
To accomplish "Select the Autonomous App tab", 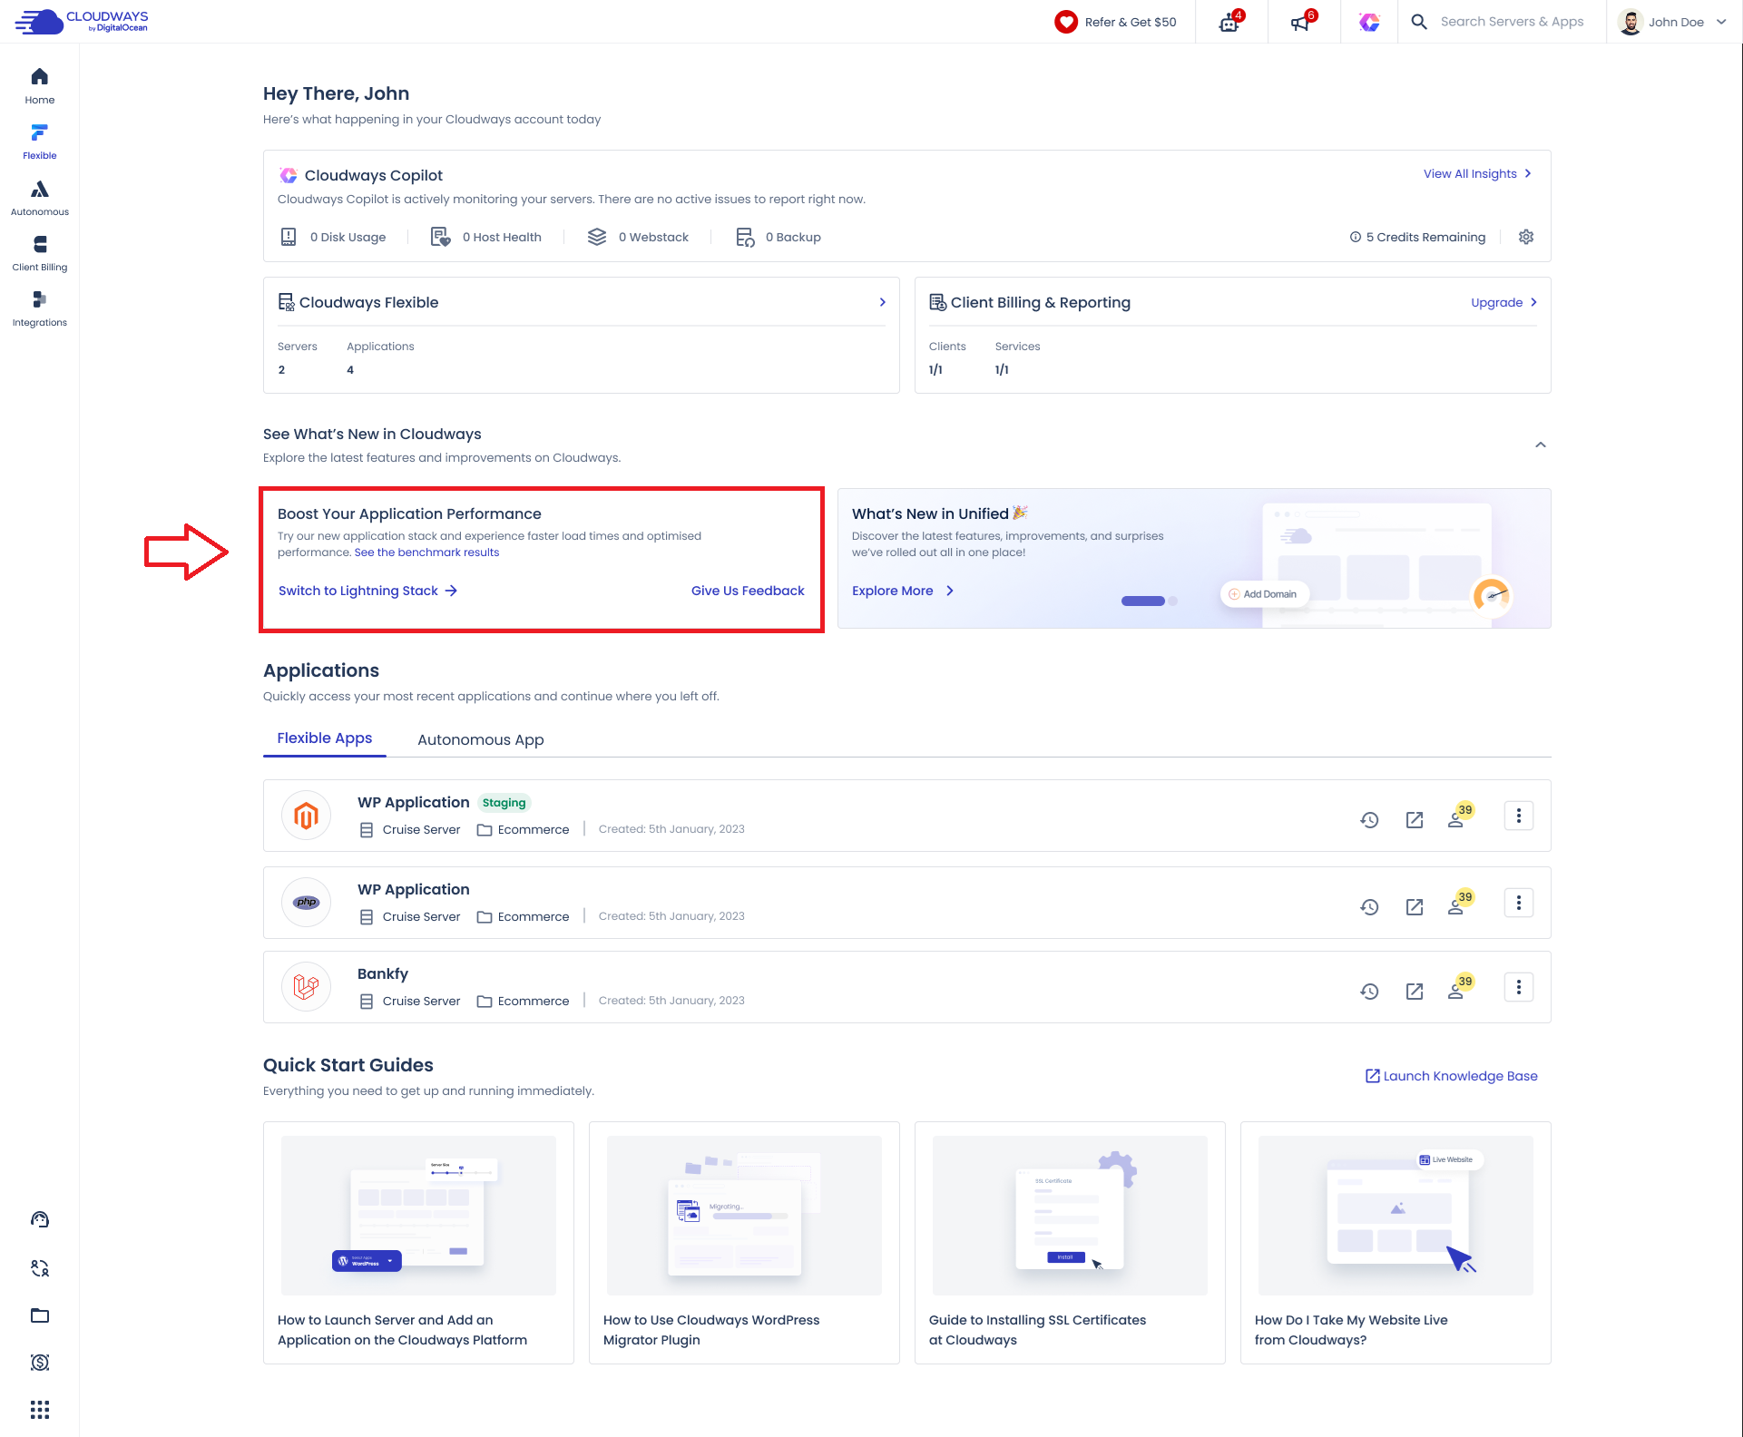I will coord(481,739).
